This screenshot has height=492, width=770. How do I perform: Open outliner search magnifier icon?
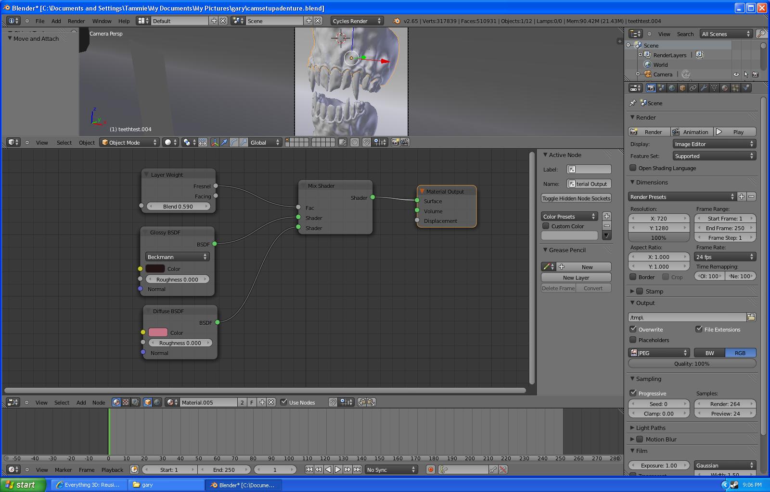(761, 34)
